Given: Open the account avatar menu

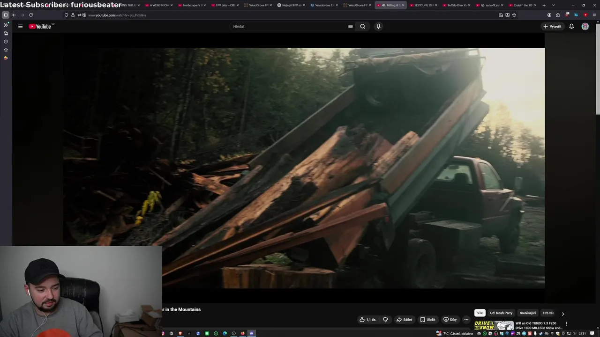Looking at the screenshot, I should [x=585, y=26].
